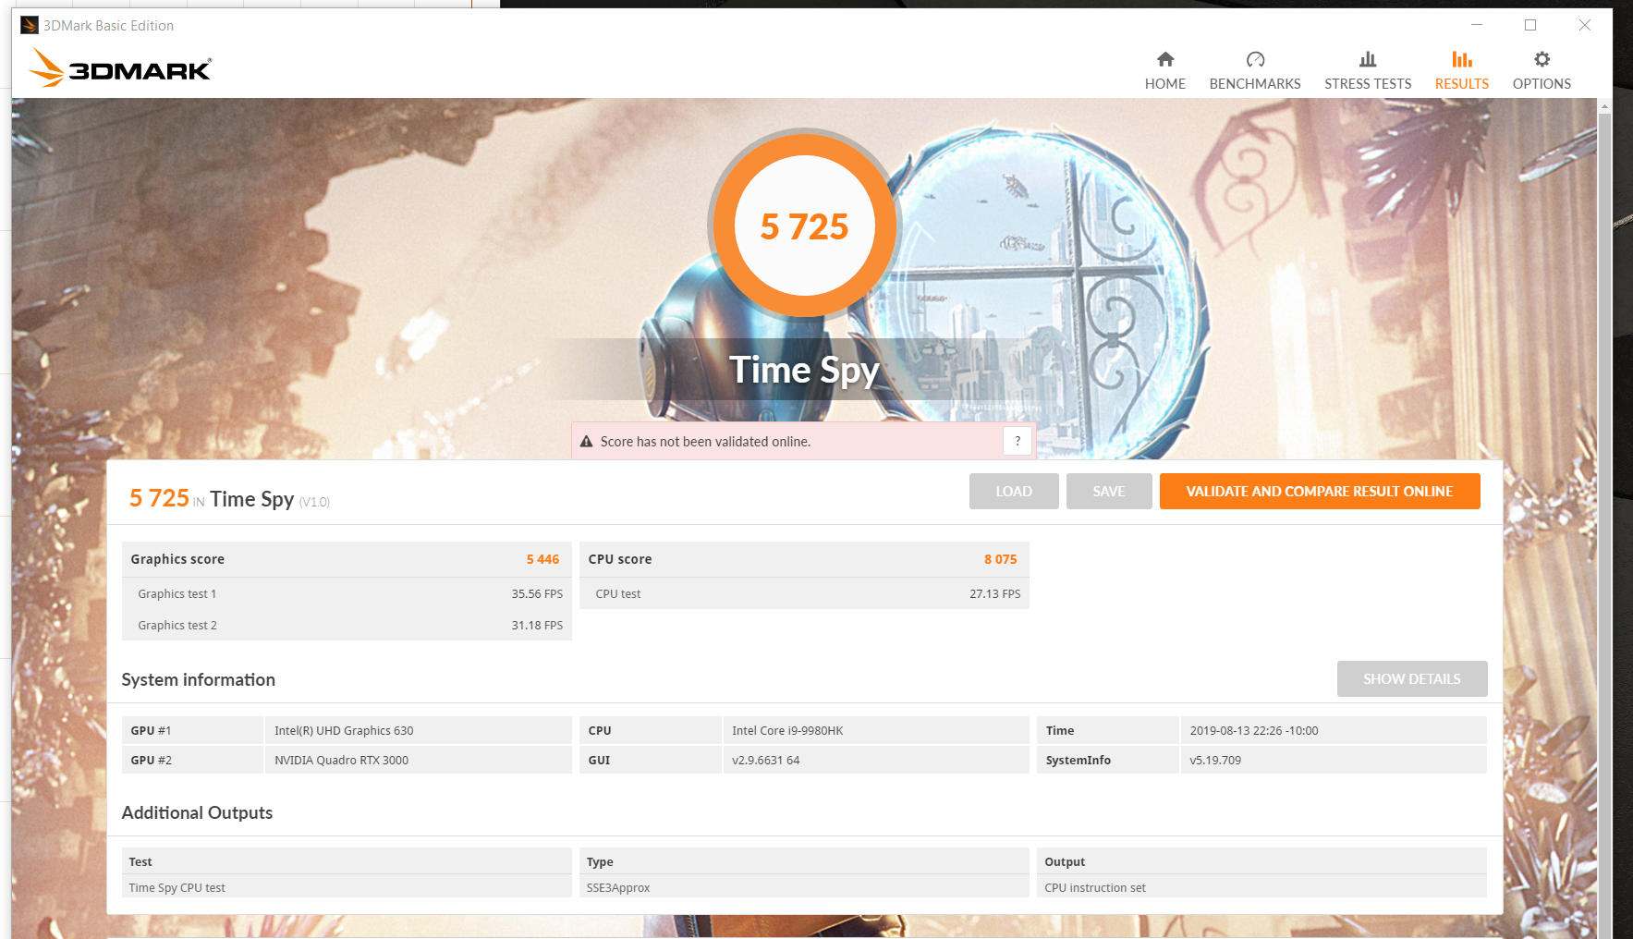Image resolution: width=1633 pixels, height=939 pixels.
Task: Click Validate and Compare Result Online
Action: (1320, 492)
